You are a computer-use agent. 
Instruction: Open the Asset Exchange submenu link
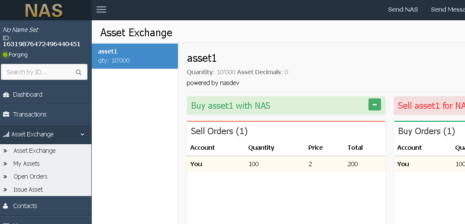[x=34, y=151]
